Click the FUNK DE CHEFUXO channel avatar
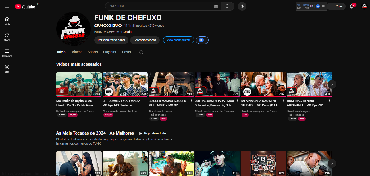 click(x=74, y=29)
